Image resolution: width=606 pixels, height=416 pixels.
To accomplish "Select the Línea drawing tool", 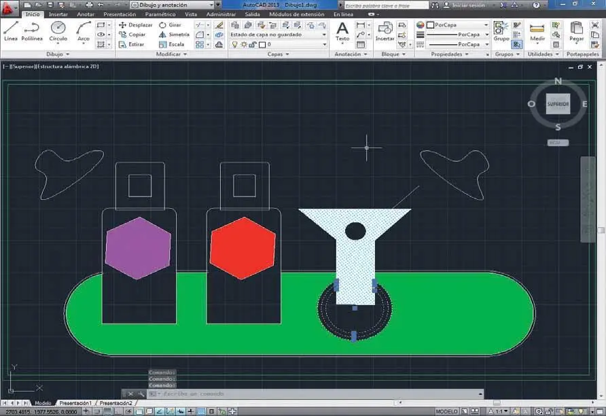I will [10, 31].
